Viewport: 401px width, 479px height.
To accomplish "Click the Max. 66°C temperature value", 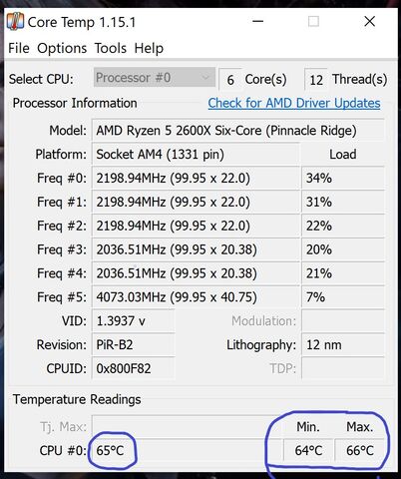I will [360, 451].
